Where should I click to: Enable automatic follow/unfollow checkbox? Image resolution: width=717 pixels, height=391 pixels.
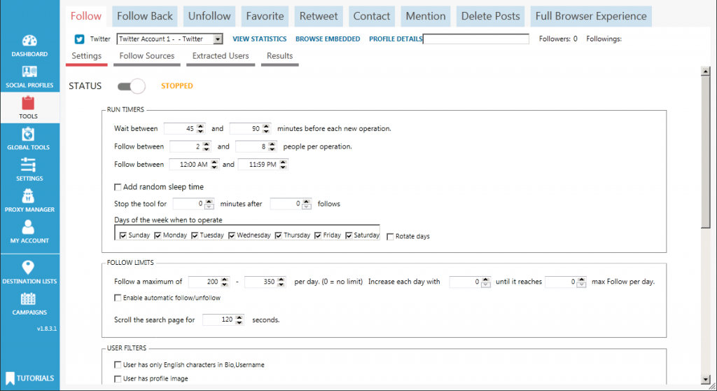(118, 298)
